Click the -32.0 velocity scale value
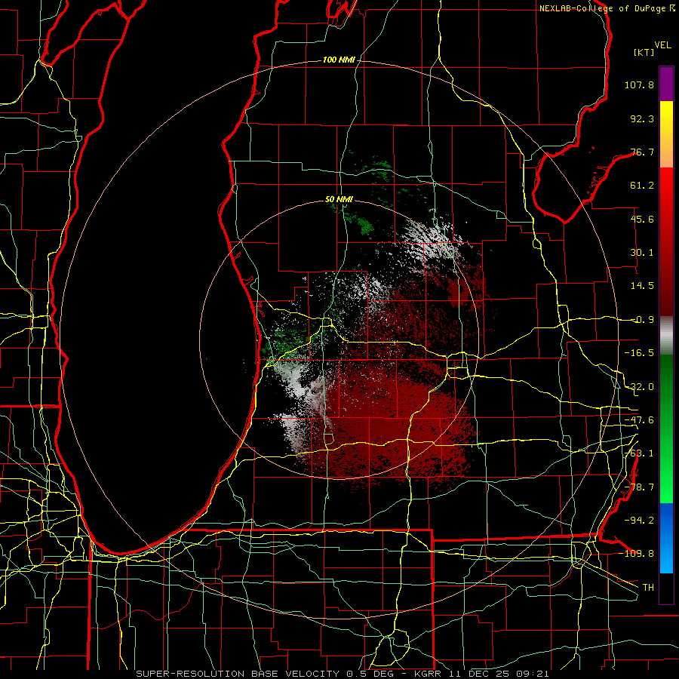This screenshot has width=679, height=679. [639, 387]
